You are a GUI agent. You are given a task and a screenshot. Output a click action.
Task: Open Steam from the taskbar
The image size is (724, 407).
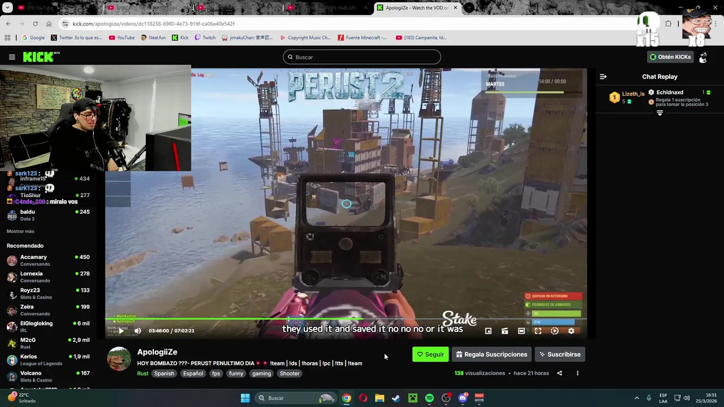click(x=396, y=398)
